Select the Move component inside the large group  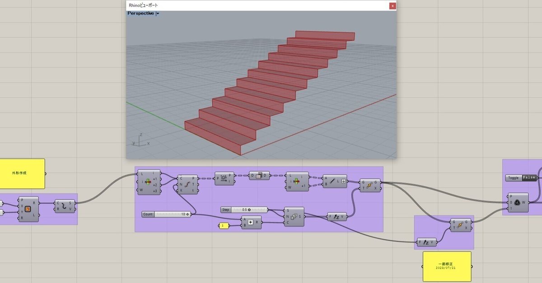pos(370,185)
